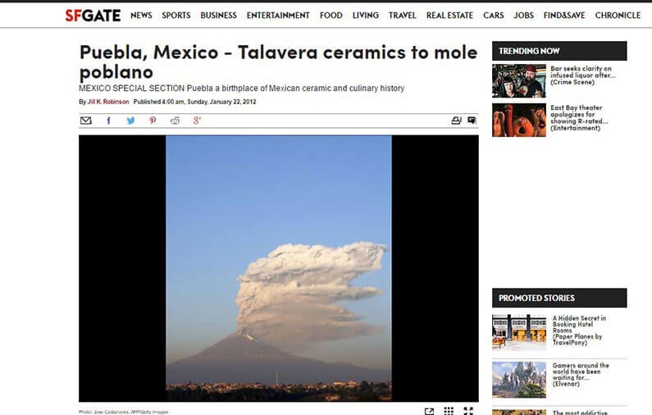Share article on Google Plus
The width and height of the screenshot is (652, 415).
197,121
